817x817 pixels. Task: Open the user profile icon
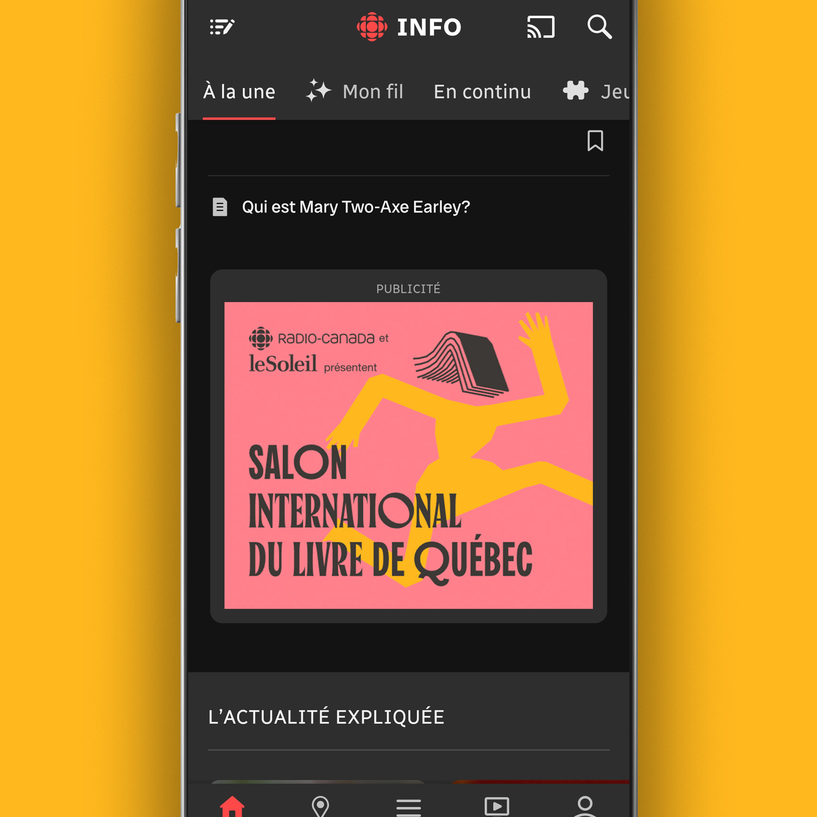click(x=585, y=805)
